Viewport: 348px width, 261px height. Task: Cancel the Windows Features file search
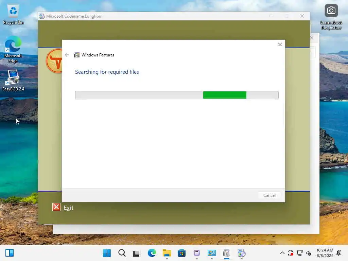269,195
